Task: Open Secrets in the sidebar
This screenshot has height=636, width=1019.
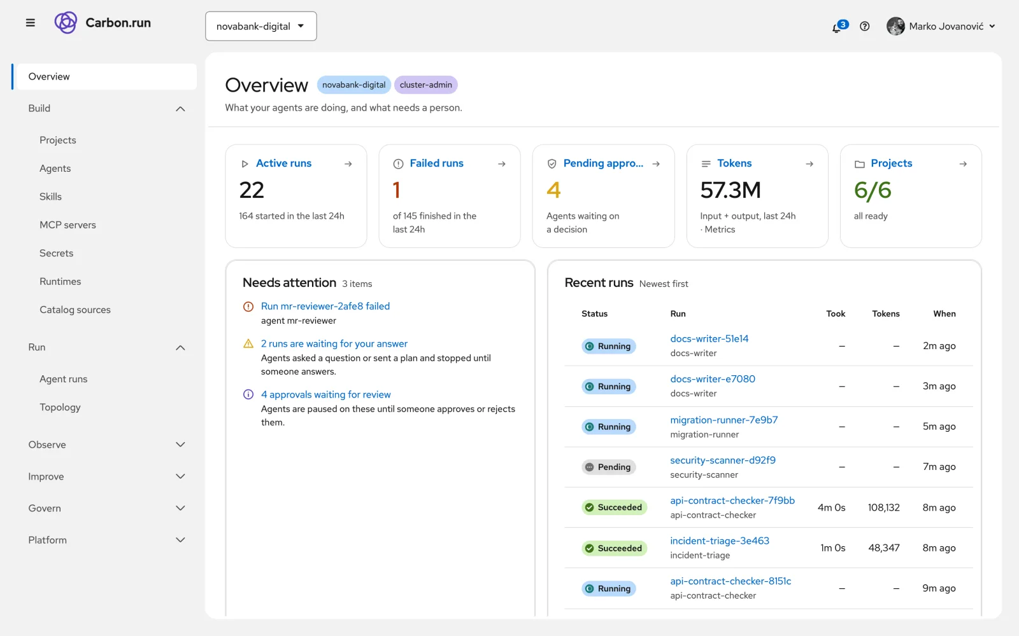Action: point(56,253)
